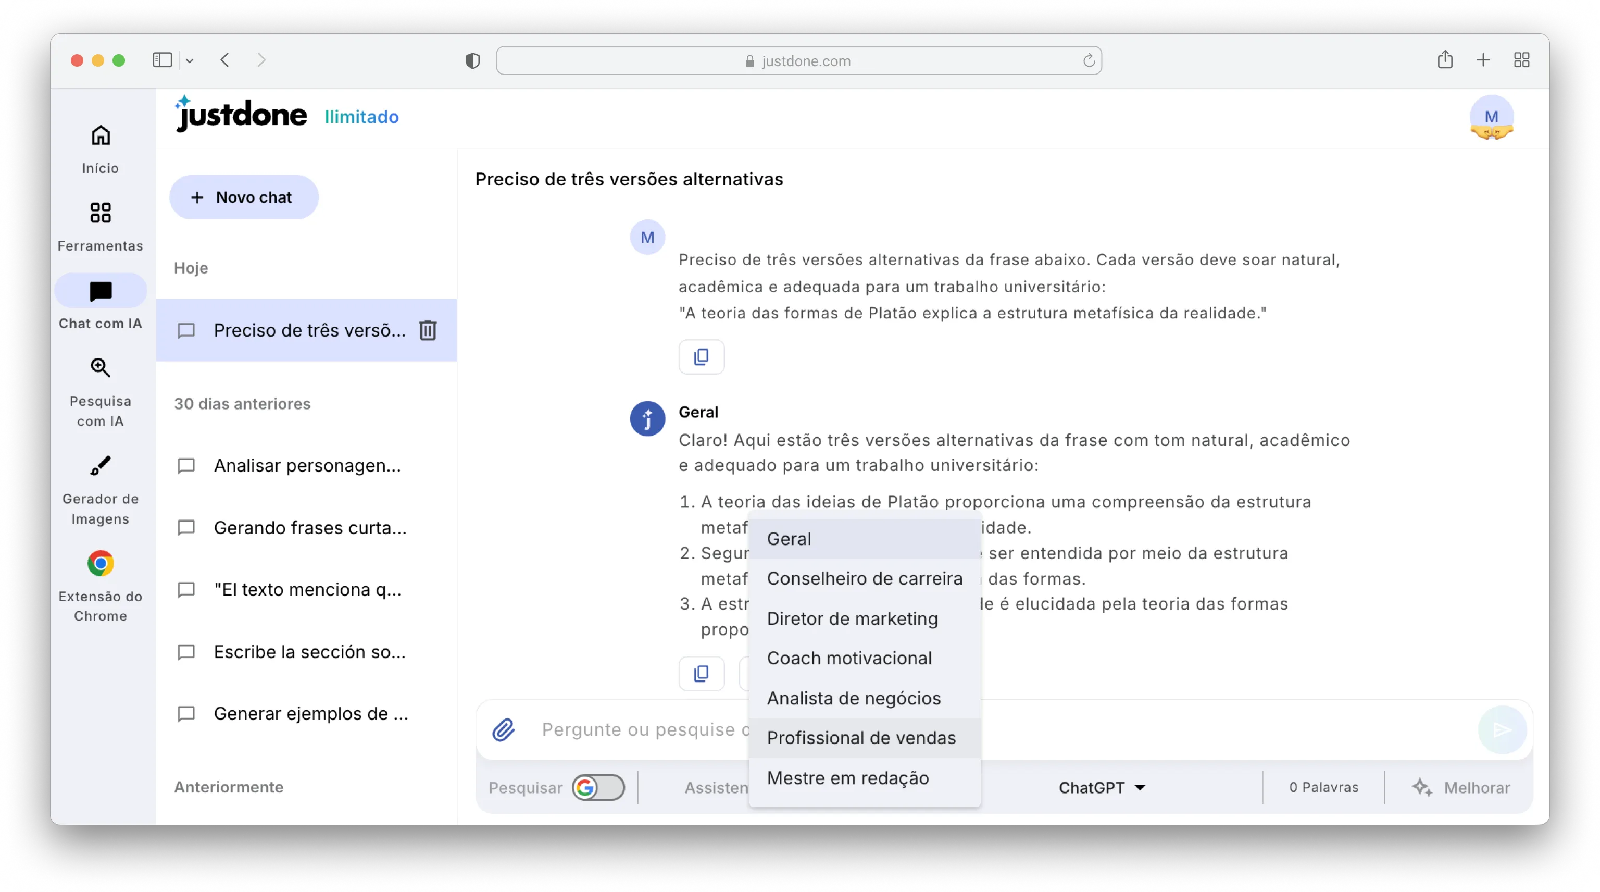
Task: Open Pesquisa com IA search icon
Action: 100,368
